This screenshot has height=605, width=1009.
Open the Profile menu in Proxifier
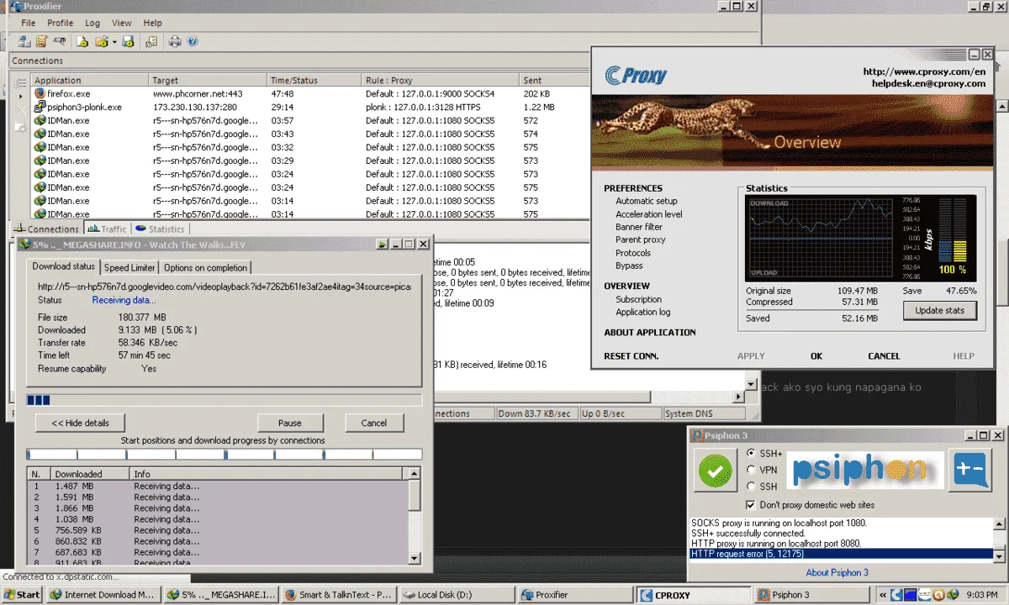pos(60,23)
